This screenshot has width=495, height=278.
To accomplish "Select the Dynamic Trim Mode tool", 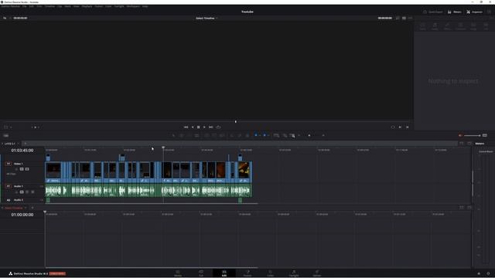I will (189, 136).
